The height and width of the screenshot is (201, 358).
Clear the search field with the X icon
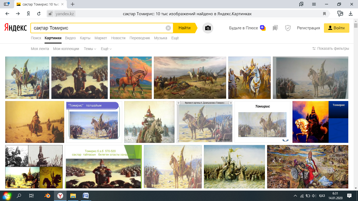(168, 28)
